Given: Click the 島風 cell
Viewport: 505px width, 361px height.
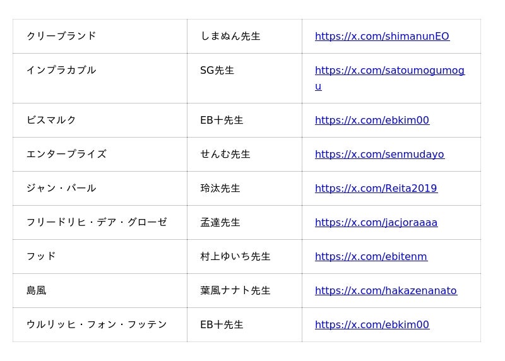Looking at the screenshot, I should tap(37, 290).
